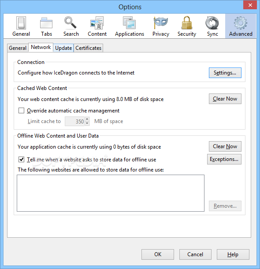260x269 pixels.
Task: Select the Network sub-tab
Action: [41, 47]
